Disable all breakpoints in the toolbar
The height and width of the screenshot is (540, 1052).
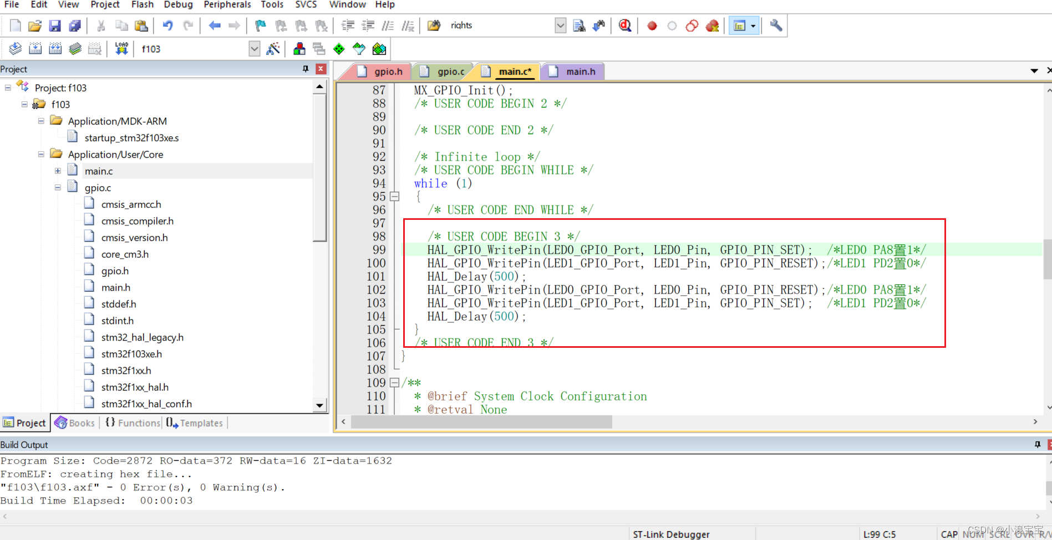[x=692, y=25]
